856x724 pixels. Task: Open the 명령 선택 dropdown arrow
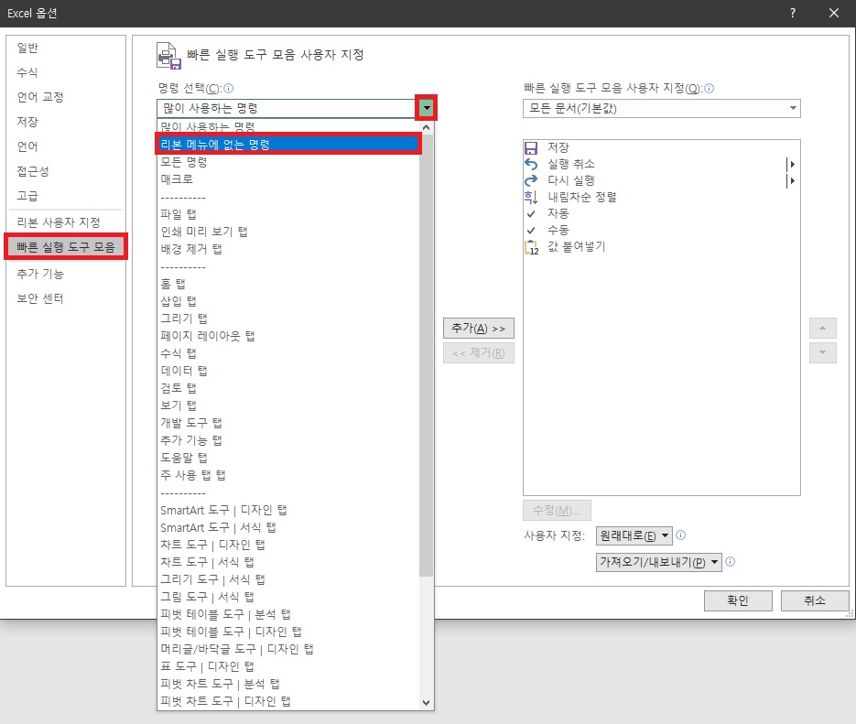[427, 108]
